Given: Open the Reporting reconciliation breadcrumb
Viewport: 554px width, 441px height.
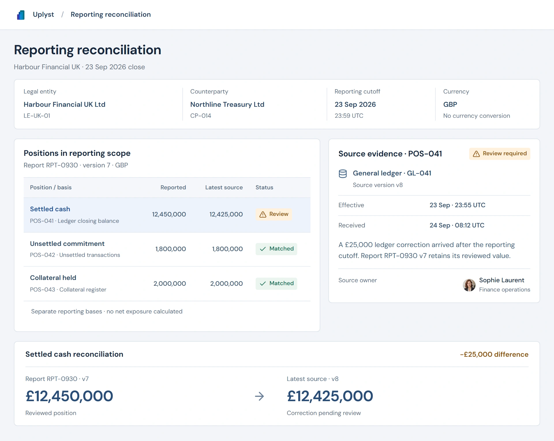Looking at the screenshot, I should click(111, 14).
